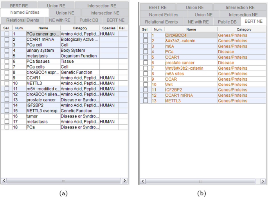Select 'PCa tissues' entry in left table
The height and width of the screenshot is (197, 268).
[x=38, y=61]
